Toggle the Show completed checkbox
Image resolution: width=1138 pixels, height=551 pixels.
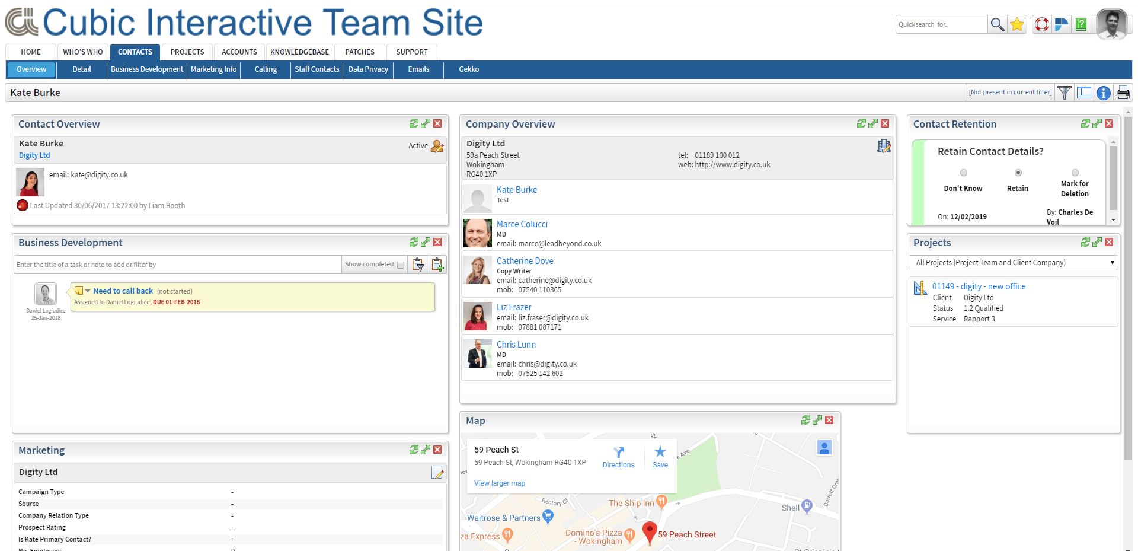(401, 265)
